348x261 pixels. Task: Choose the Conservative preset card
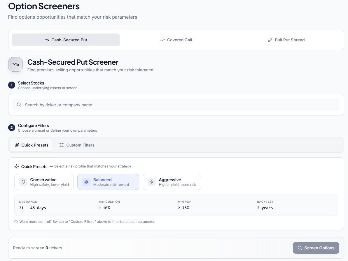click(44, 182)
